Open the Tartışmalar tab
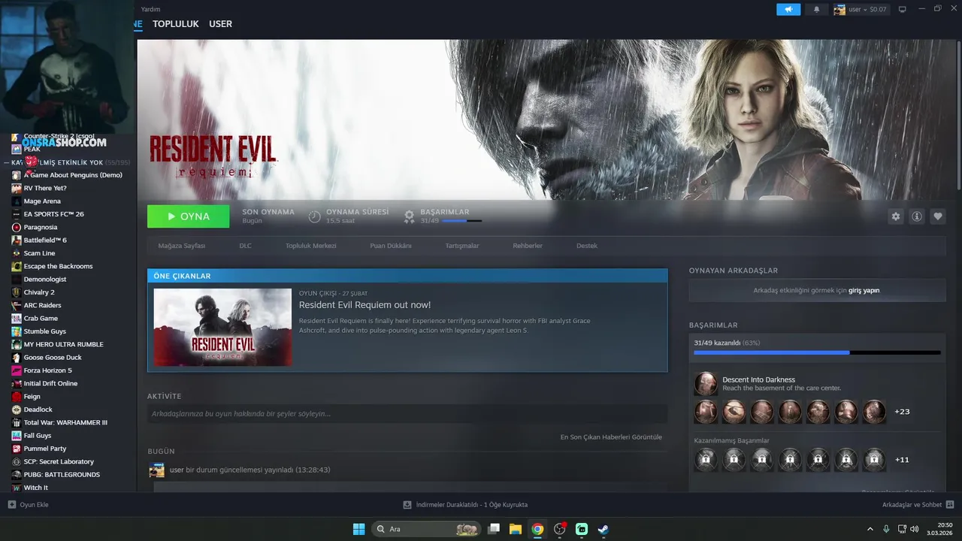This screenshot has height=541, width=962. 462,246
